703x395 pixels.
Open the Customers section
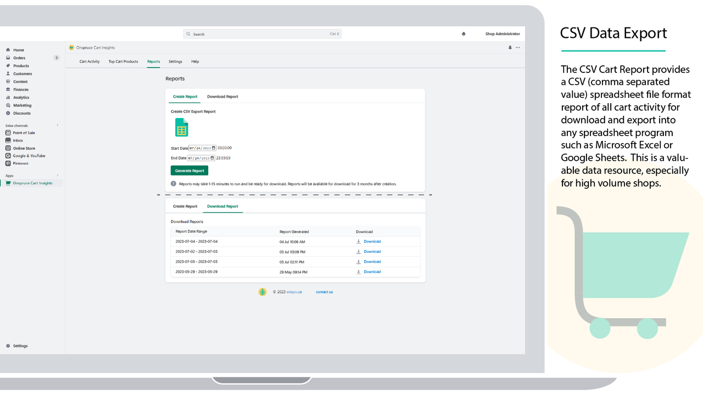(23, 74)
